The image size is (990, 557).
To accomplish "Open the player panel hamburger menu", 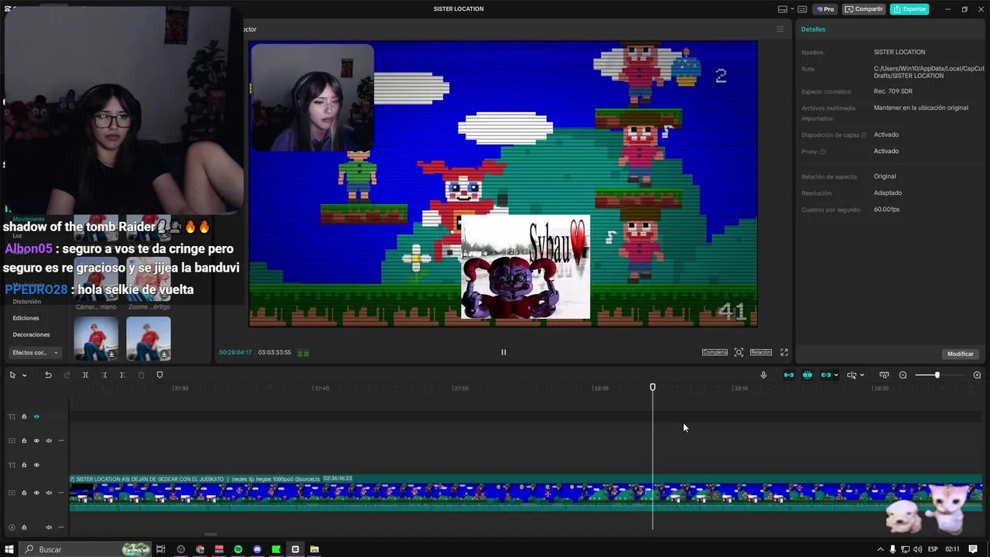I will [x=780, y=29].
